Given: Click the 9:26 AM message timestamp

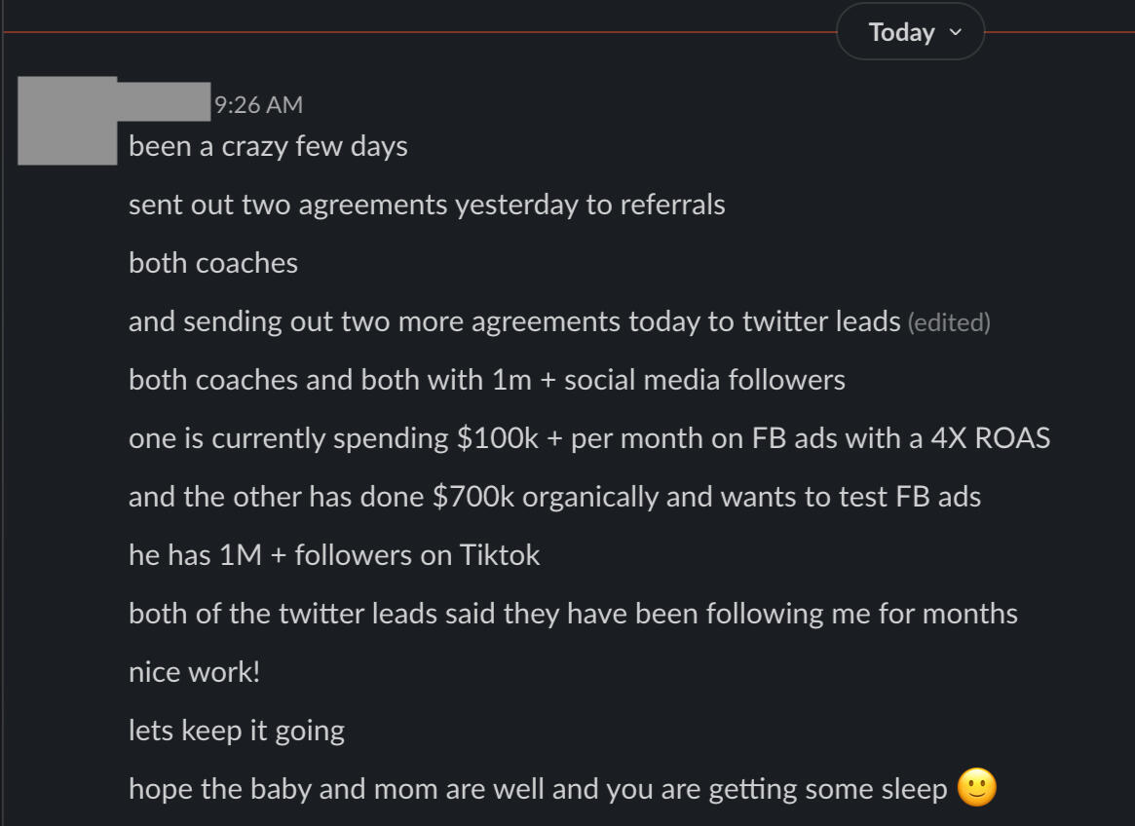Looking at the screenshot, I should point(258,104).
